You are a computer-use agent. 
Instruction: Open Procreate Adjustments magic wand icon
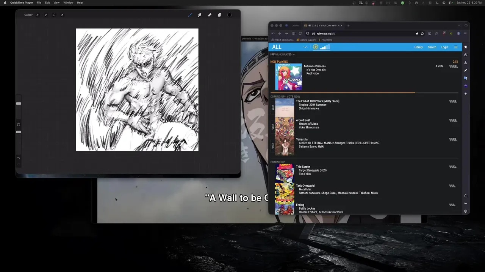(46, 15)
